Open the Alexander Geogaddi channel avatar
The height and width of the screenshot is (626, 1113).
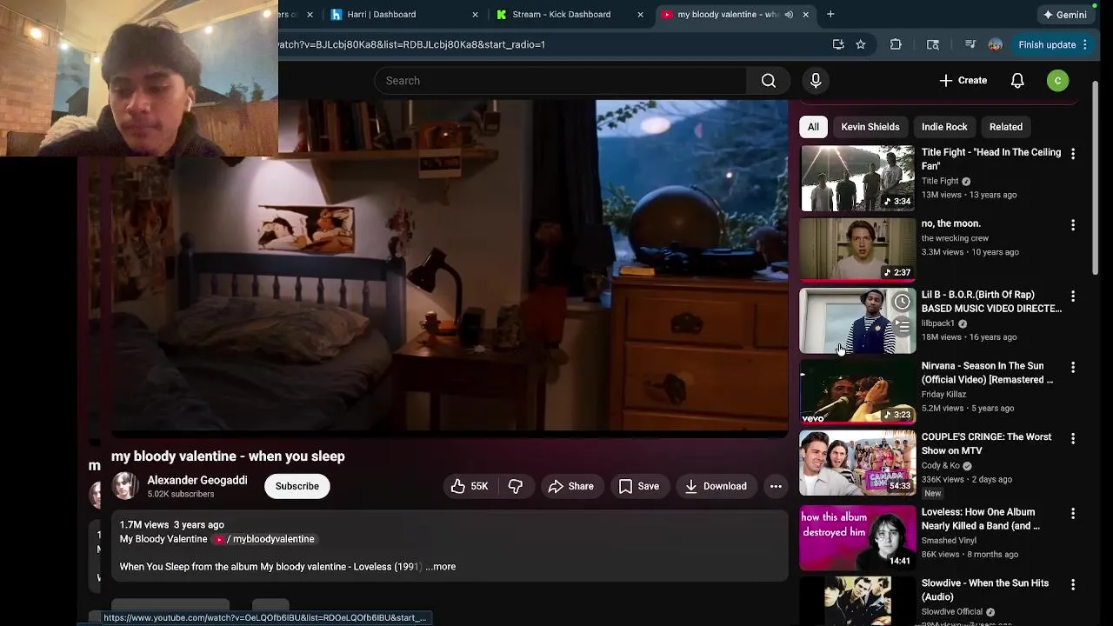pyautogui.click(x=125, y=486)
